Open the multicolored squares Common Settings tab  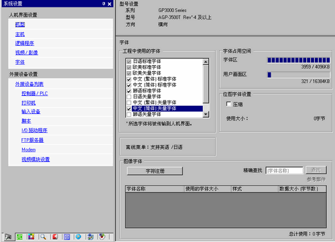pyautogui.click(x=31, y=237)
